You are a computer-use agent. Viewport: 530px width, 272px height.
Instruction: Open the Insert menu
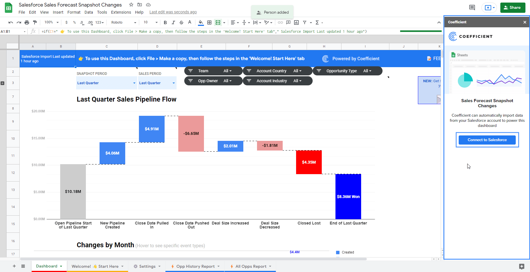(58, 12)
